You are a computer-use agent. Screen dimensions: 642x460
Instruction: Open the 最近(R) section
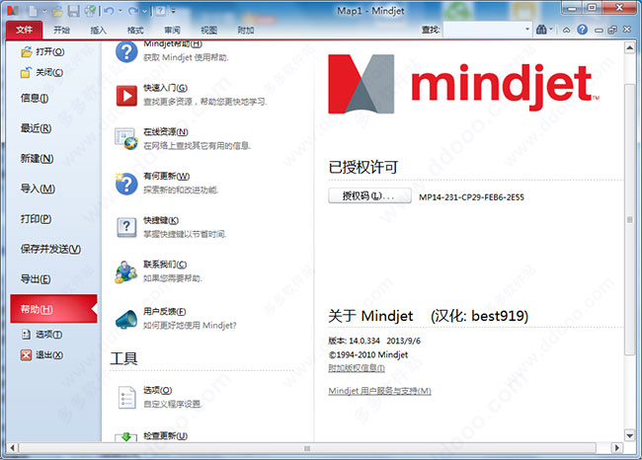36,128
